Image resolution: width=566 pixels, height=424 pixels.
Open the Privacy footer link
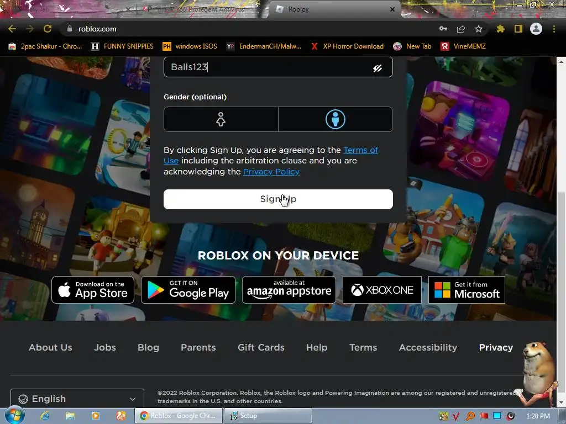(x=496, y=348)
